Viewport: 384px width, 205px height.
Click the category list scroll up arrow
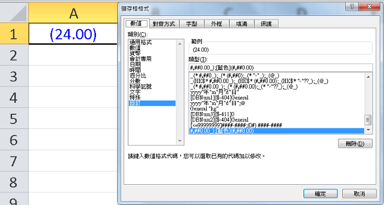click(x=180, y=44)
